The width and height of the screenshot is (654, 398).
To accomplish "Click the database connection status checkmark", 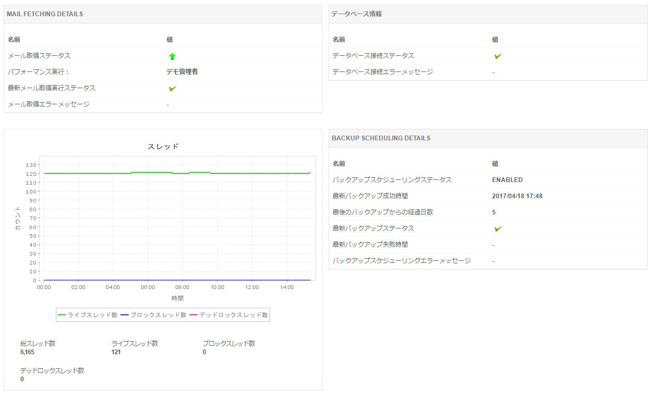I will click(498, 56).
